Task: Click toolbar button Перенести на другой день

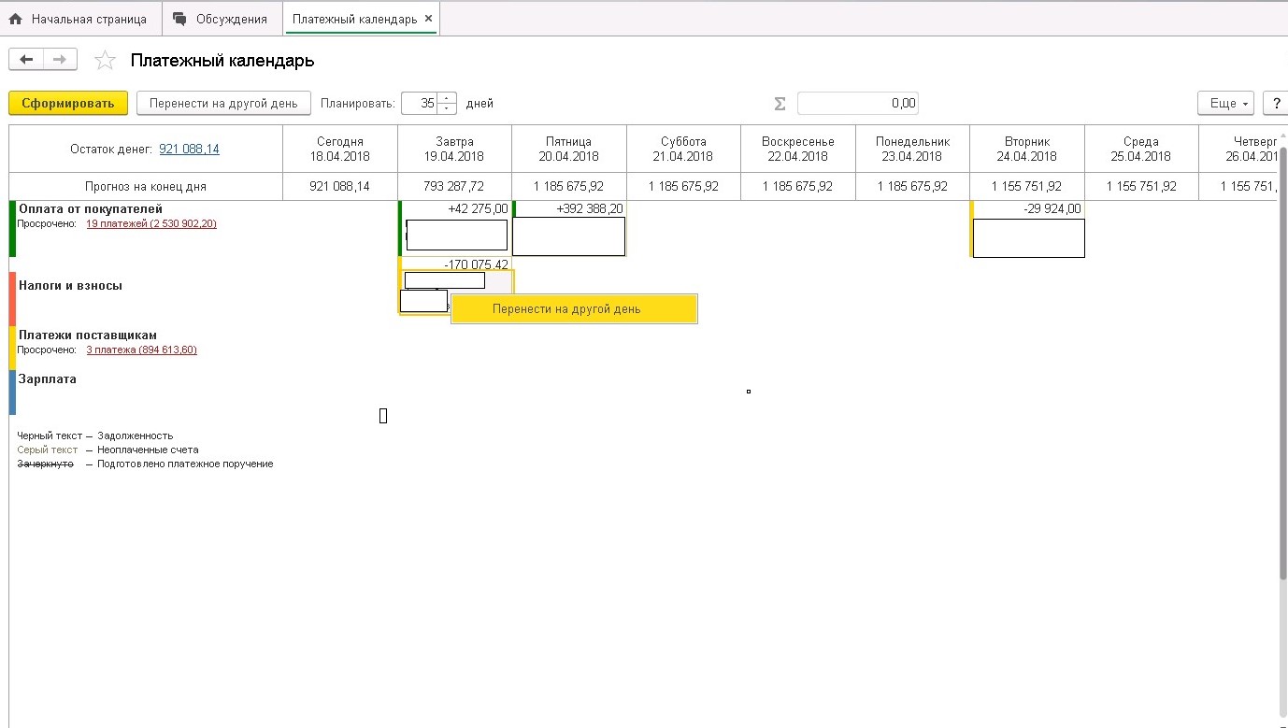Action: click(x=223, y=103)
